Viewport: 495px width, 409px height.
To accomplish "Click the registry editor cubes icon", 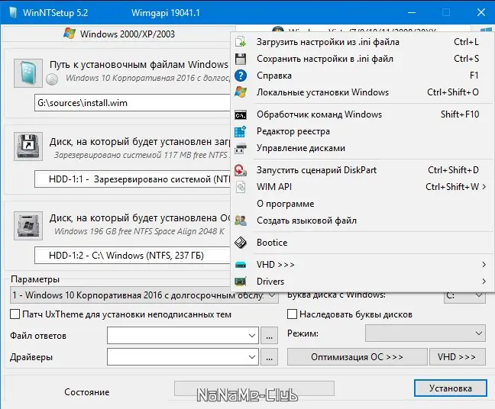I will pyautogui.click(x=240, y=131).
